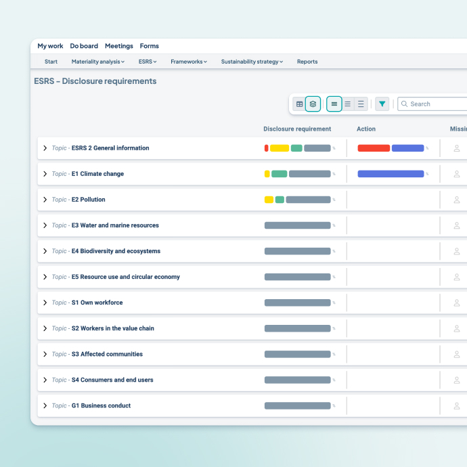This screenshot has height=467, width=467.
Task: Go to the Meetings tab
Action: tap(119, 46)
